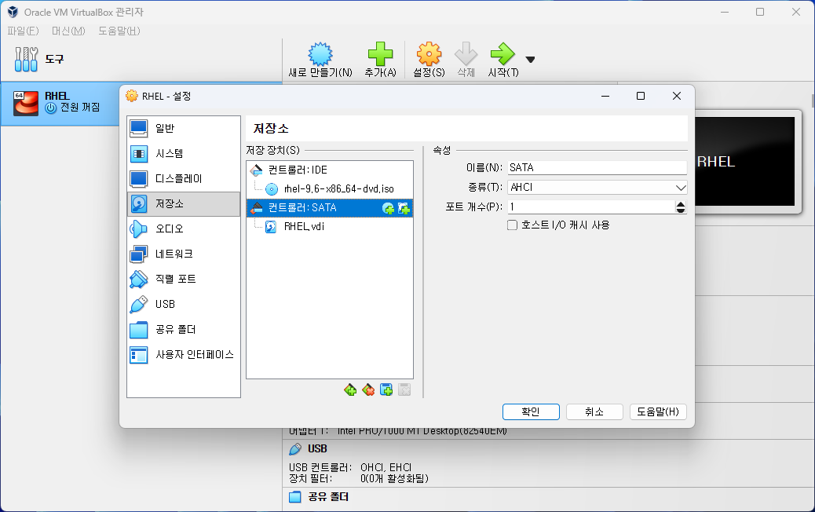Open the 직렬 포트 settings category
Screen dimensions: 815x512
click(x=184, y=279)
